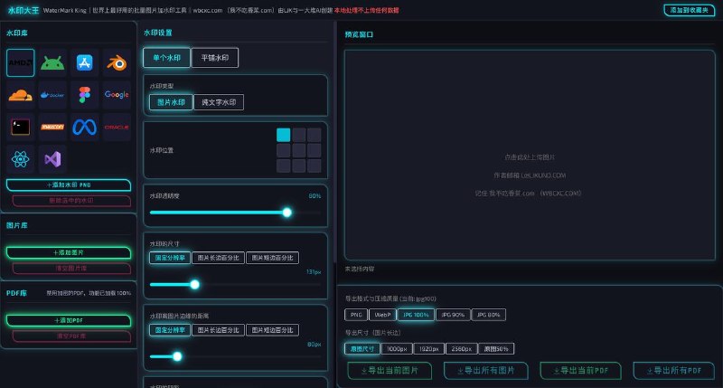Adjust the edge distance slider

coord(235,356)
